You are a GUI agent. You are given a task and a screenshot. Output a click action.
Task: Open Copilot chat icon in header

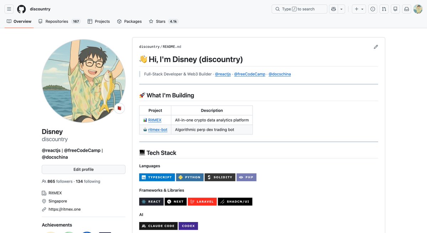pyautogui.click(x=333, y=9)
